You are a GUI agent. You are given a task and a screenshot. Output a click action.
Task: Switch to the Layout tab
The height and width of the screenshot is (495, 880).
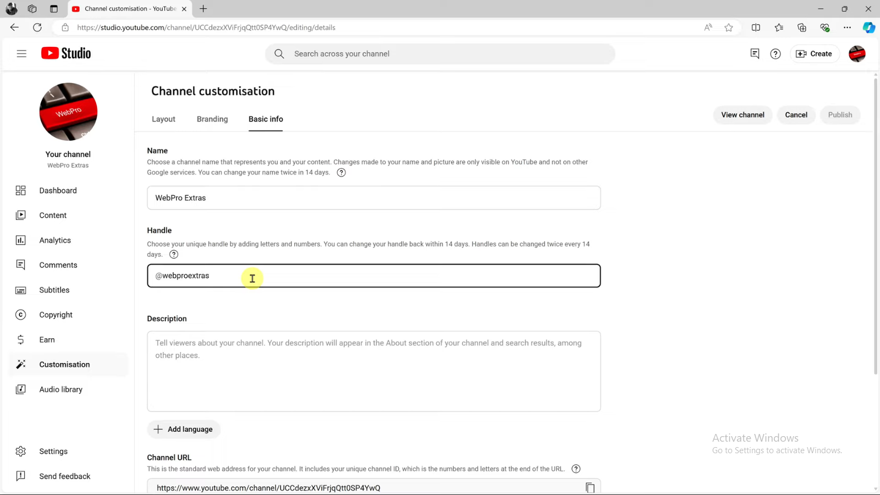[x=163, y=119]
